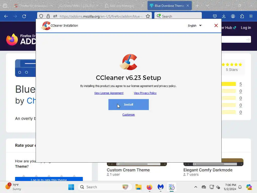Reload the page in Firefox
Viewport: 257px width, 193px height.
click(24, 16)
